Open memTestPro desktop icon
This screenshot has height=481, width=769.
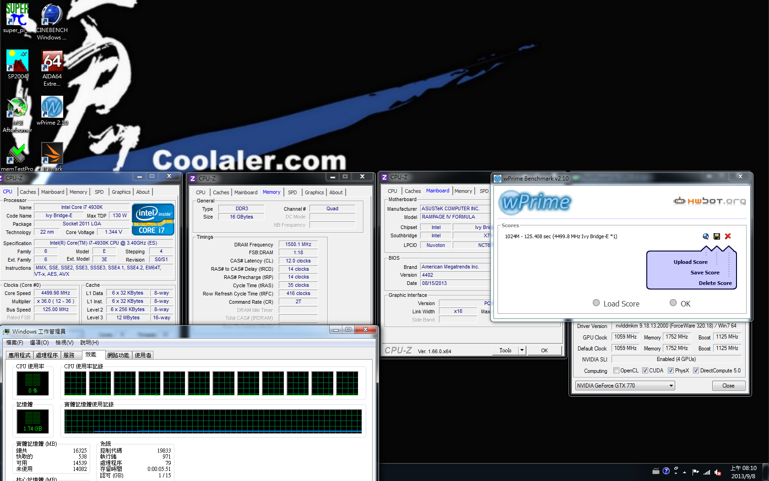click(17, 157)
